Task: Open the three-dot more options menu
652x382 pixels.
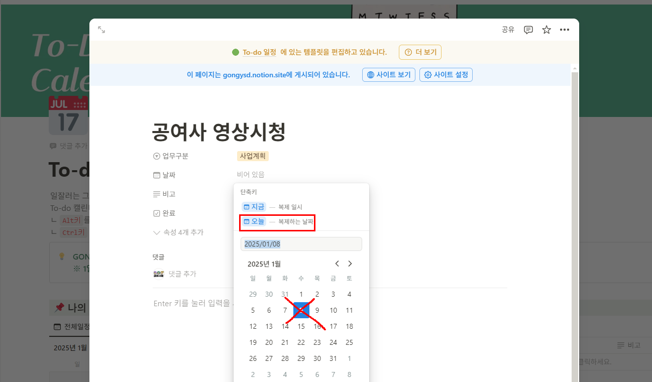Action: (565, 30)
